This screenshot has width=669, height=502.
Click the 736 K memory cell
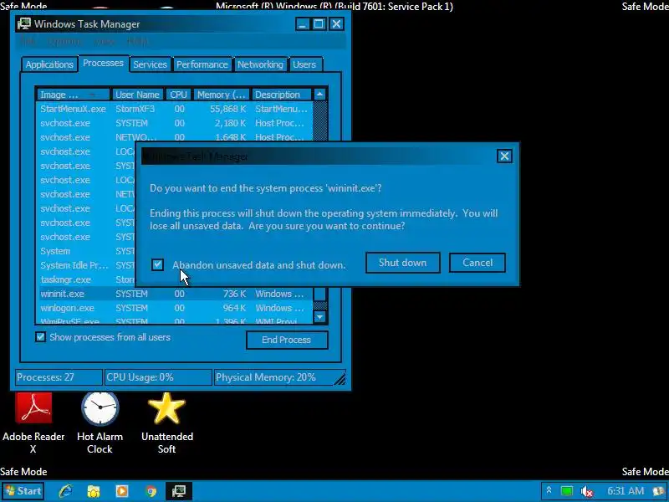234,294
